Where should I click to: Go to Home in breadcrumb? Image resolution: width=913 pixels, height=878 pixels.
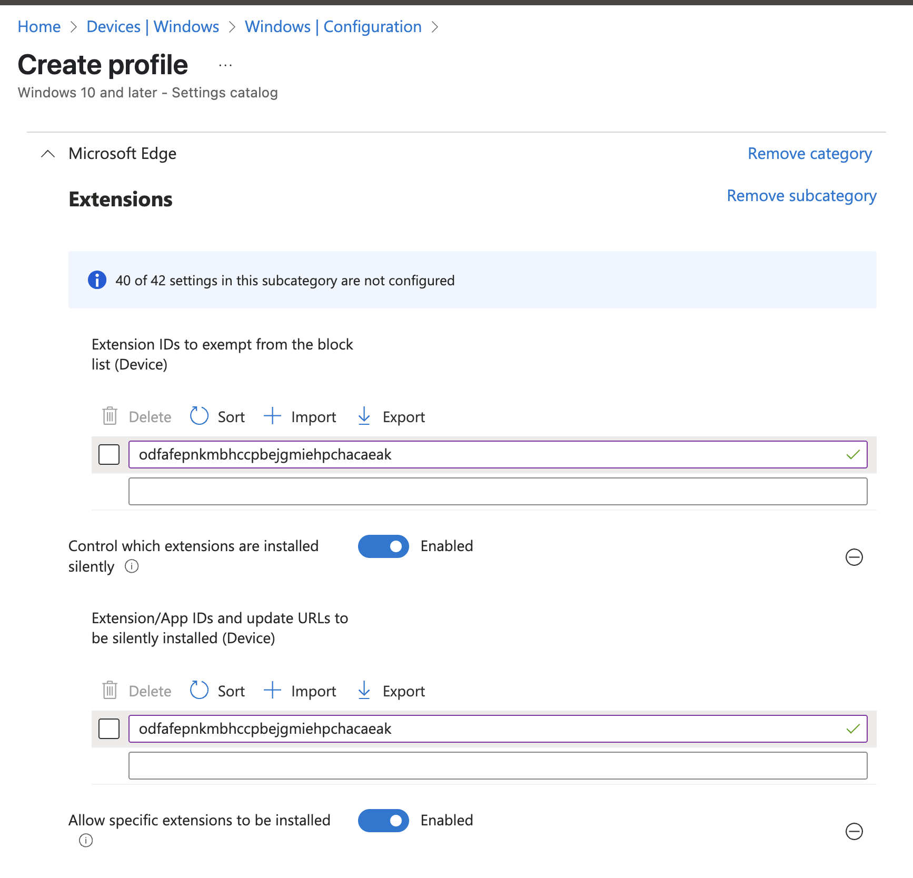[39, 27]
